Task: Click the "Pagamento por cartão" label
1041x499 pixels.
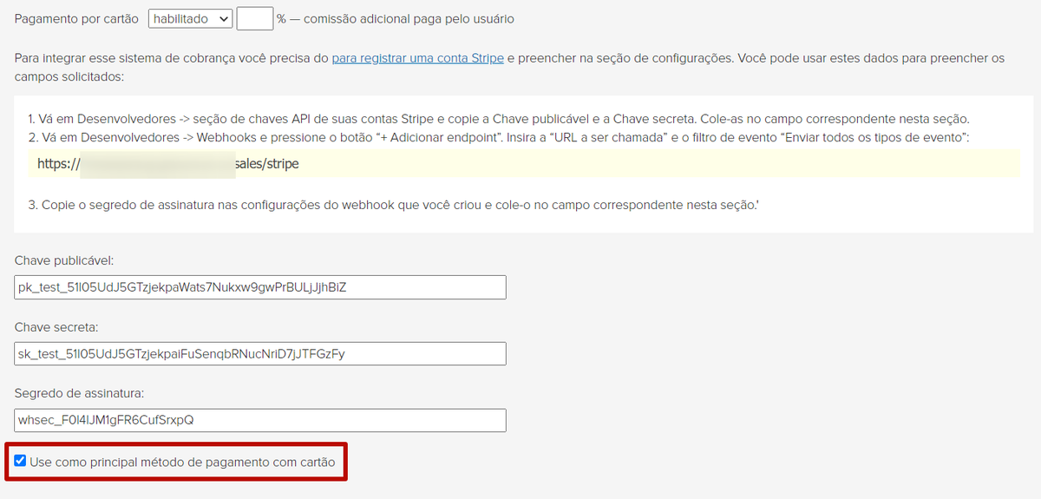Action: coord(78,18)
